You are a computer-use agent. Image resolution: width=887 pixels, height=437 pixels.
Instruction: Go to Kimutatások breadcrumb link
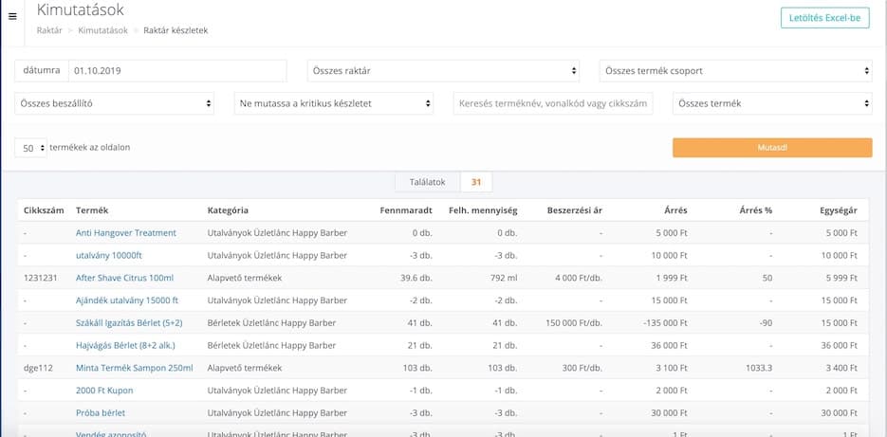point(103,30)
